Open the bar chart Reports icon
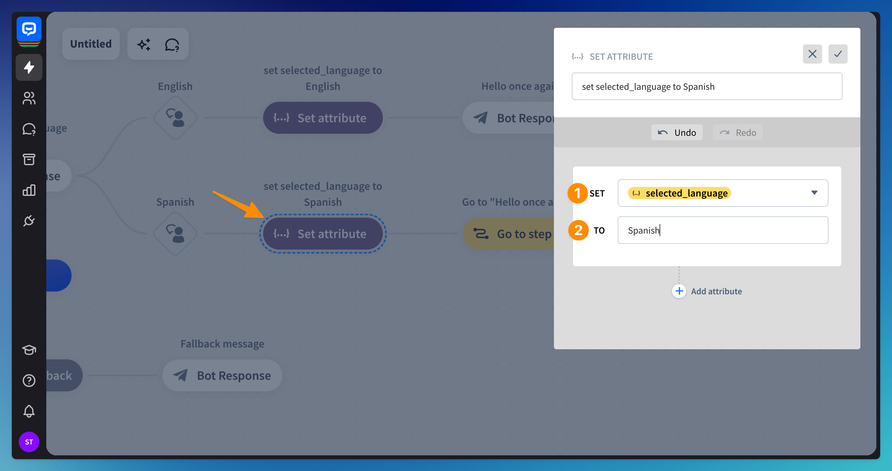Screen dimensions: 892x471 pos(29,190)
